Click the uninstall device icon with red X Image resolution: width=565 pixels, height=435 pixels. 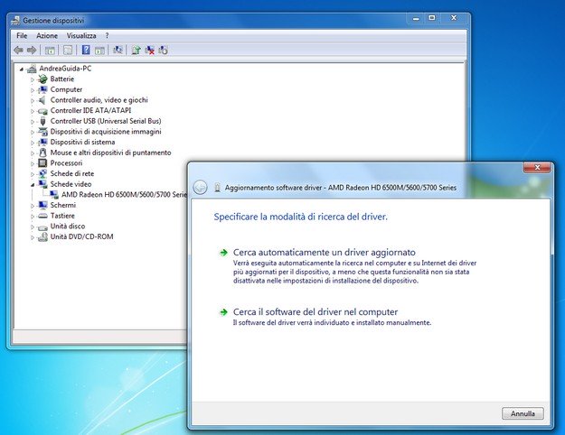(x=149, y=50)
